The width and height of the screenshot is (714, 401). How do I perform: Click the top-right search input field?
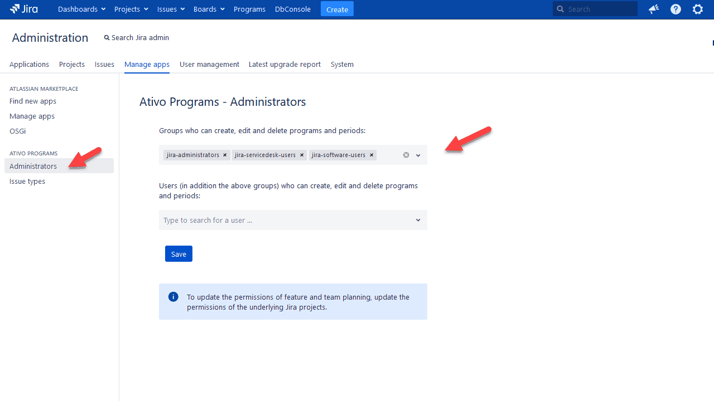[x=597, y=8]
